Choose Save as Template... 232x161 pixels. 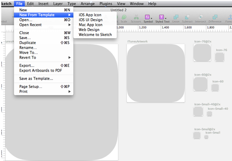pos(44,78)
